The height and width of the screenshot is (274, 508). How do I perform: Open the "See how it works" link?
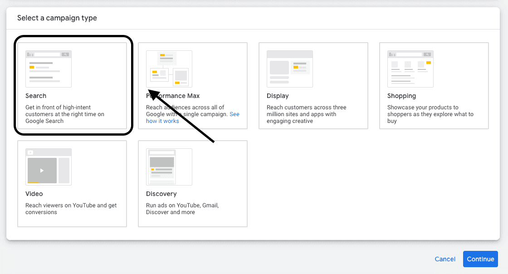[x=162, y=121]
